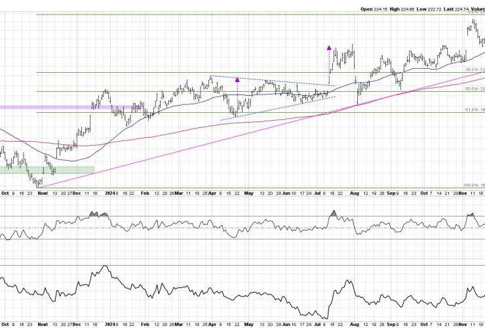Select the 50.0% Fibonacci retracement label
485x328 pixels.
coord(475,89)
